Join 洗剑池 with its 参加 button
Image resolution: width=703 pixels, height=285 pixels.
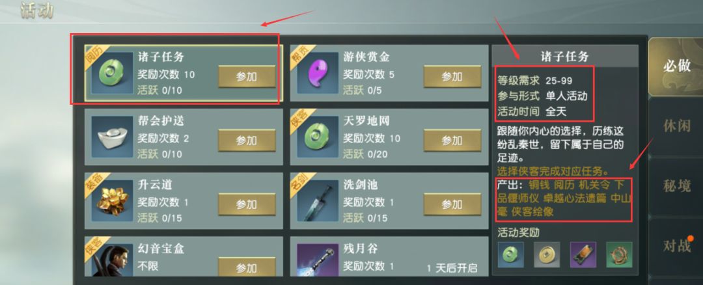pos(452,204)
